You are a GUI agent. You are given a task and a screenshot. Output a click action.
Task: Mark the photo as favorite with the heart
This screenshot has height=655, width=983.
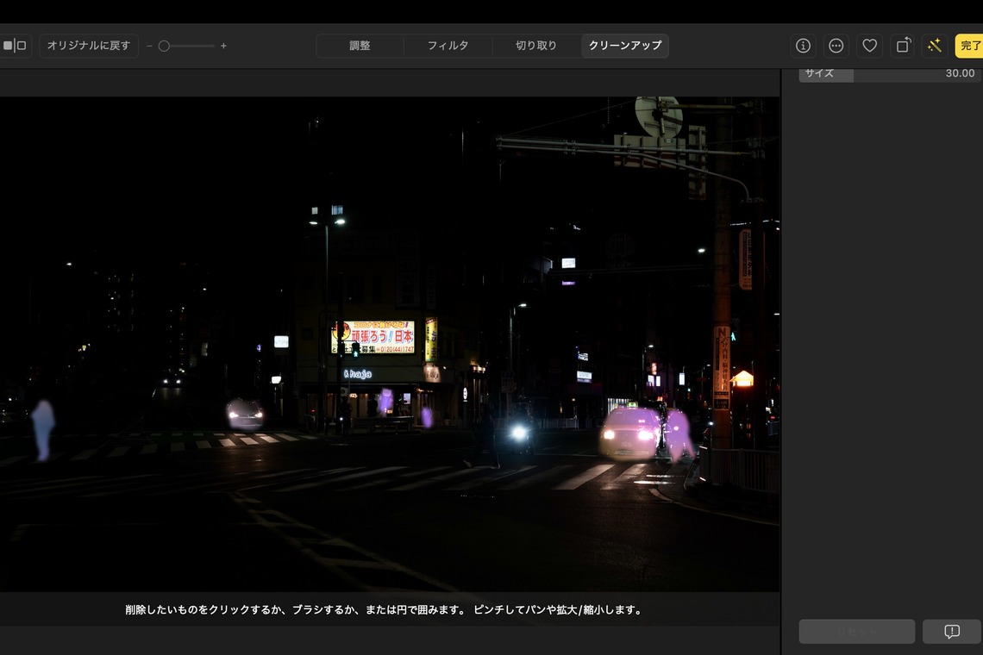[x=869, y=45]
